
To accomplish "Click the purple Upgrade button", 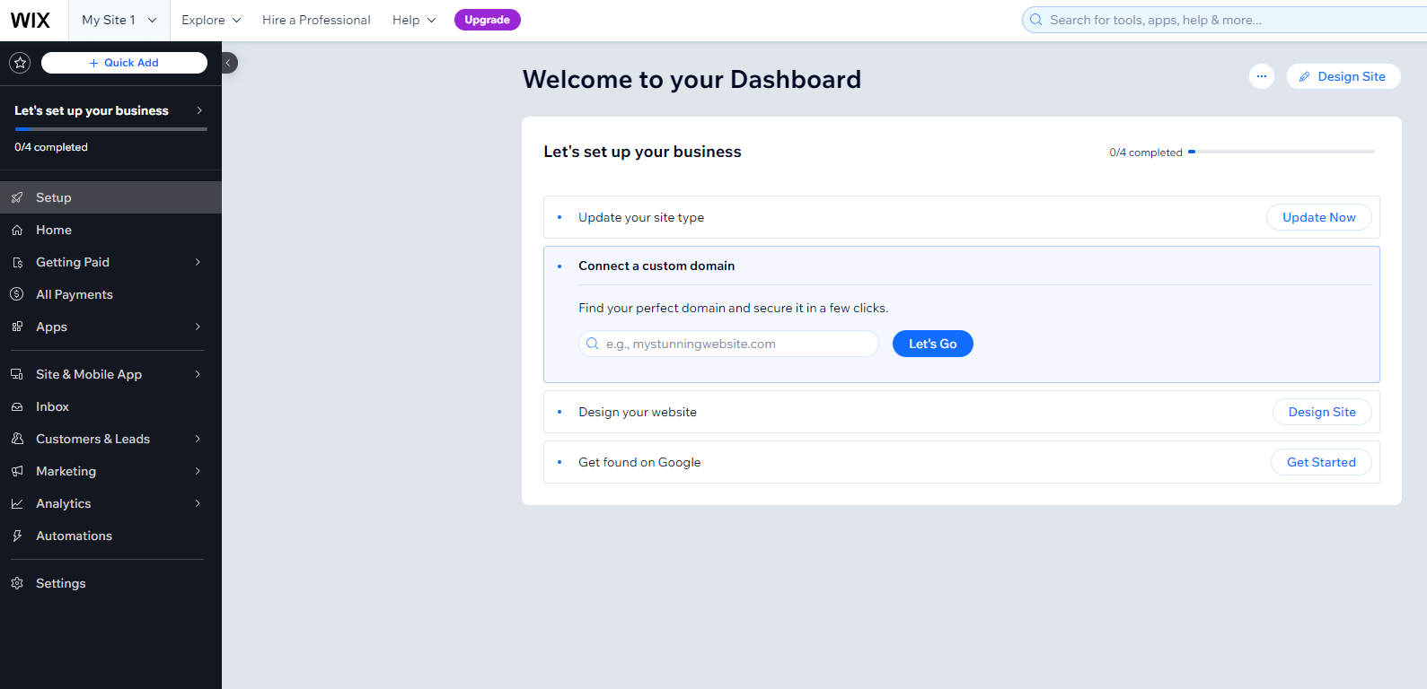I will [x=488, y=20].
